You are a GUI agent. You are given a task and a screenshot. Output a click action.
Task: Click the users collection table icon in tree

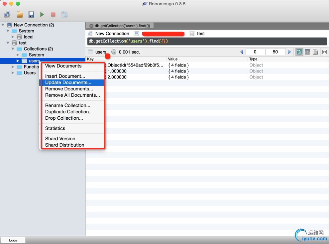click(x=24, y=61)
